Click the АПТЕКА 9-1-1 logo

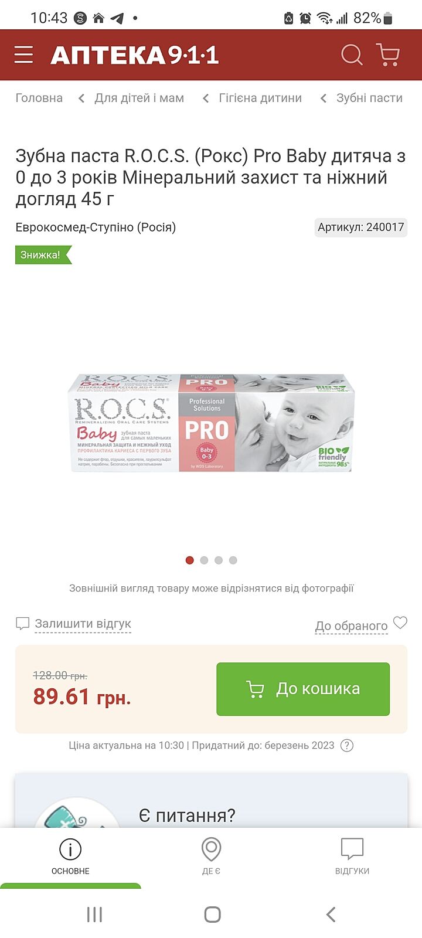134,55
